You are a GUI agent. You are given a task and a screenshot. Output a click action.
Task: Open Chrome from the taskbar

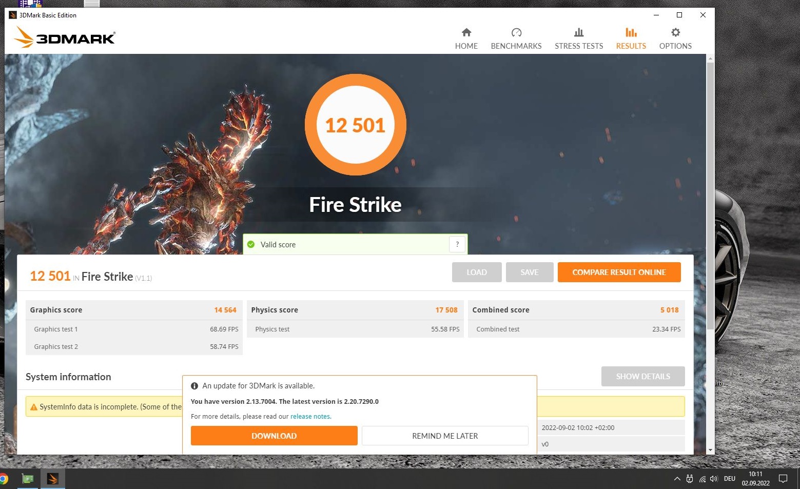tap(4, 479)
